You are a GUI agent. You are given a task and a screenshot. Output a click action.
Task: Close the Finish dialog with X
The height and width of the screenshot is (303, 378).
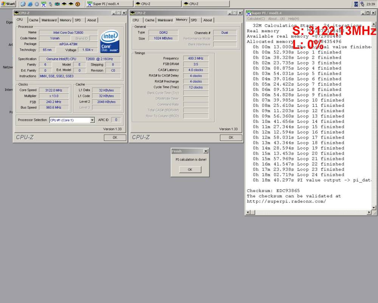click(x=206, y=151)
